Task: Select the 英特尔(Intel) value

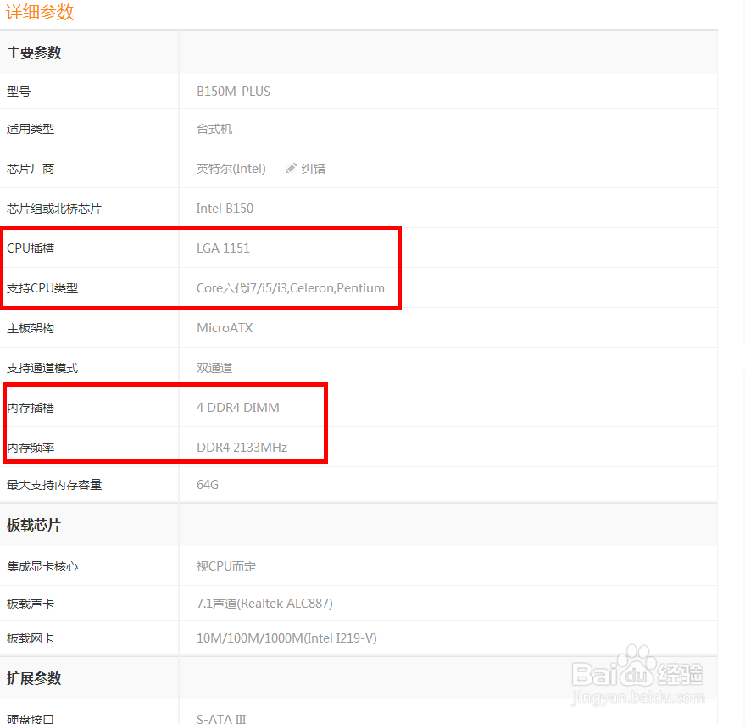Action: [231, 169]
